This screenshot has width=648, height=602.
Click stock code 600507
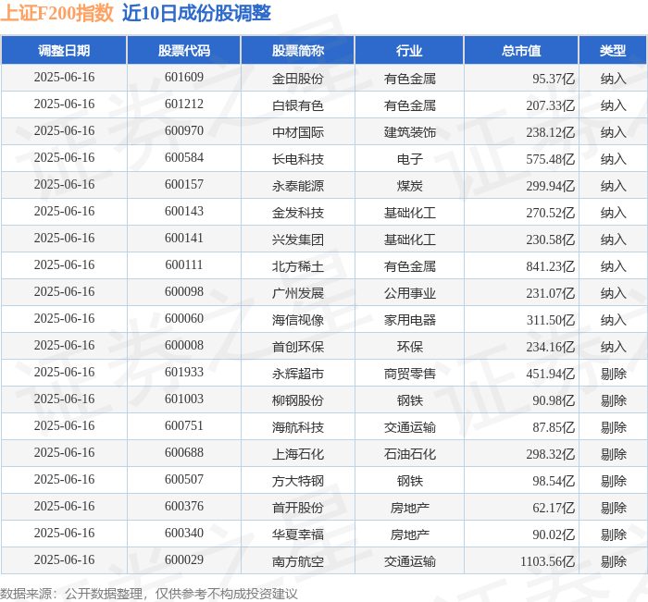184,480
